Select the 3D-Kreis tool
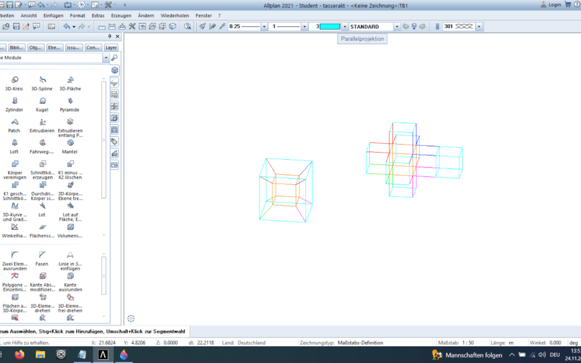This screenshot has height=363, width=581. click(x=15, y=83)
